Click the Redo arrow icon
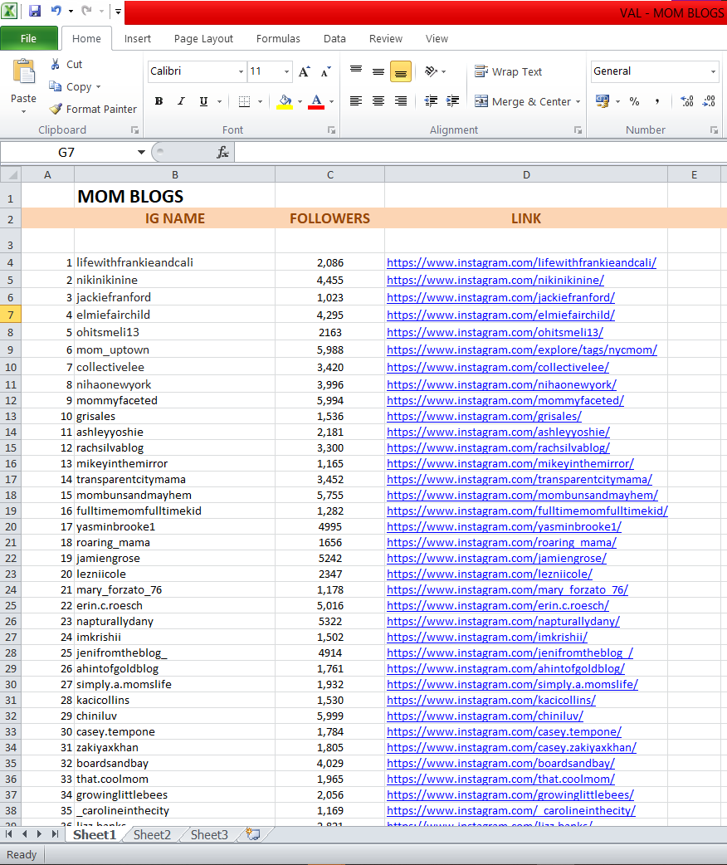727x865 pixels. tap(86, 11)
